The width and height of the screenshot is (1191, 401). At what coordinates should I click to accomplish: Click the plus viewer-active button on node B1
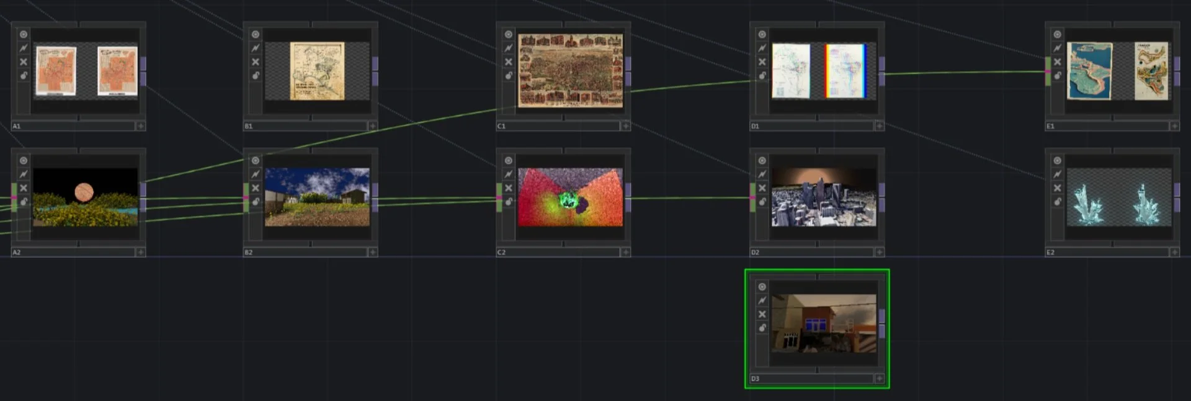click(x=373, y=126)
